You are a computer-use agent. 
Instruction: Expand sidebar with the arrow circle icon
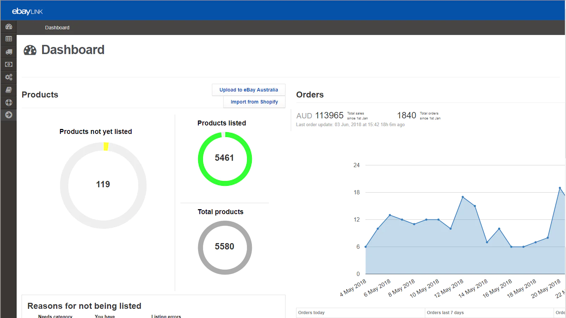click(x=8, y=115)
